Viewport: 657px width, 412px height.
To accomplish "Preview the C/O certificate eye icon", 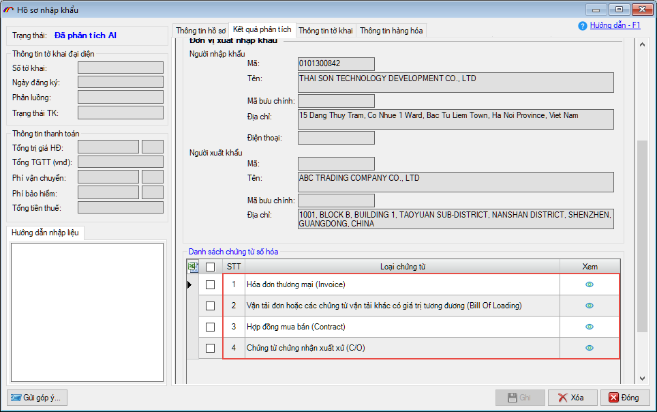I will click(590, 348).
